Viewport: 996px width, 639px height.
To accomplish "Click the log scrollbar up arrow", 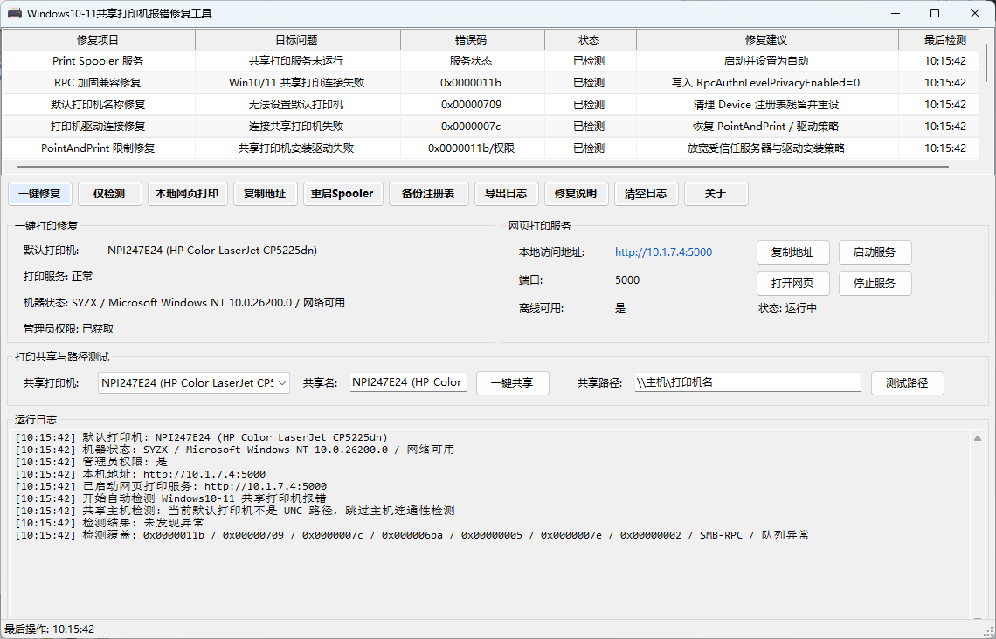I will point(978,438).
